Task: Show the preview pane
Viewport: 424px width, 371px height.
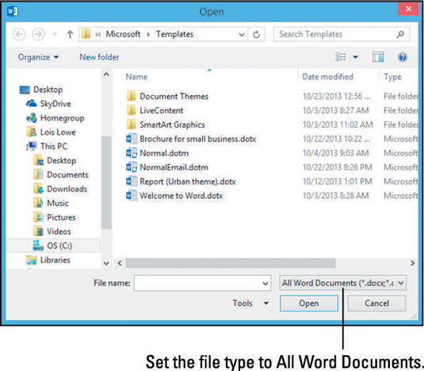Action: pos(378,57)
